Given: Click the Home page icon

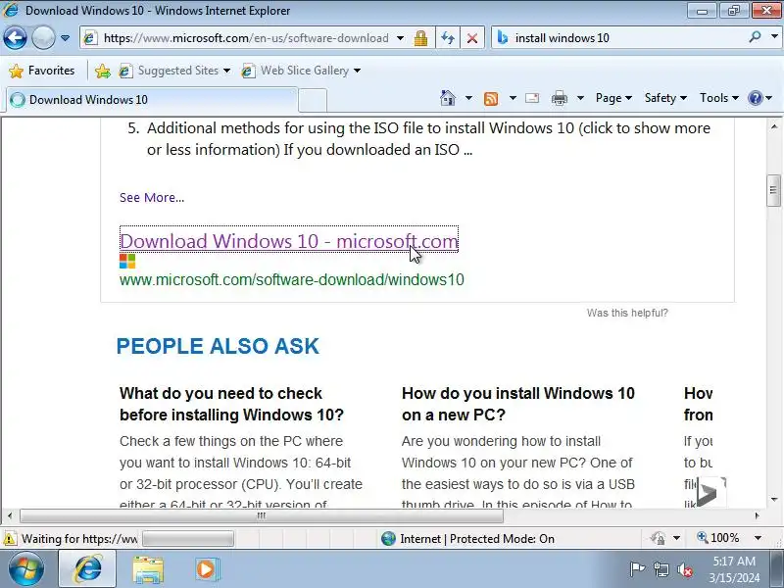Looking at the screenshot, I should [x=448, y=98].
